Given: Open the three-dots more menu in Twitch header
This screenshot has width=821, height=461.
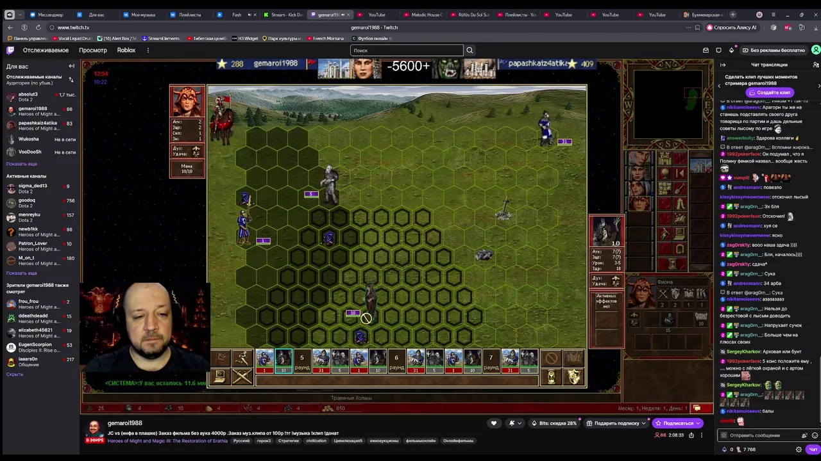Looking at the screenshot, I should pos(148,50).
